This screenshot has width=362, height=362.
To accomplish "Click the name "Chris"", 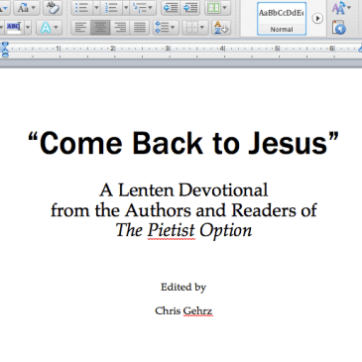I will (x=168, y=310).
